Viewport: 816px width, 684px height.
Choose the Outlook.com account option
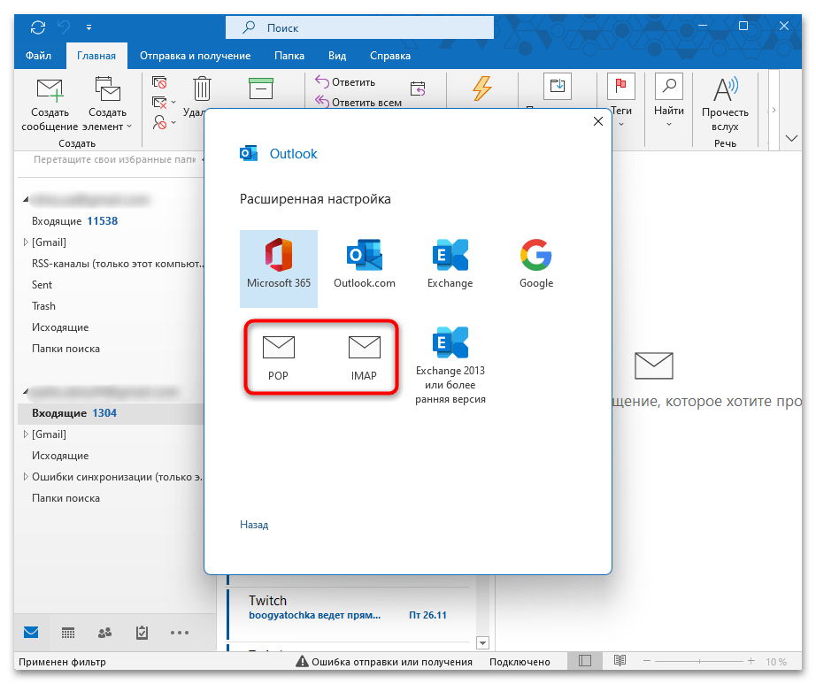click(x=364, y=263)
